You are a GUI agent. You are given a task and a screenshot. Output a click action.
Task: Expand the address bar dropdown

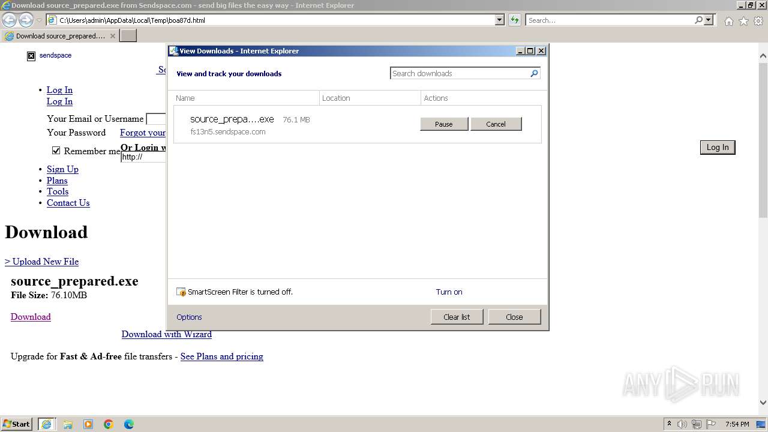[500, 20]
